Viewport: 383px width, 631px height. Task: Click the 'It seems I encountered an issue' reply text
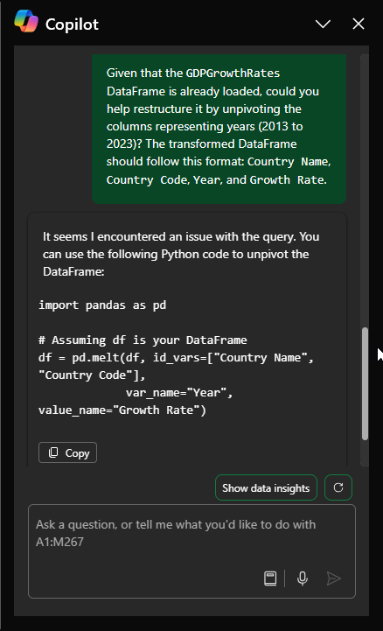181,254
